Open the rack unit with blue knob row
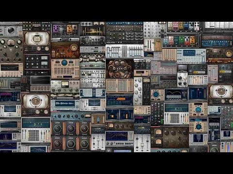This screenshot has width=233, height=174. tap(216, 41)
